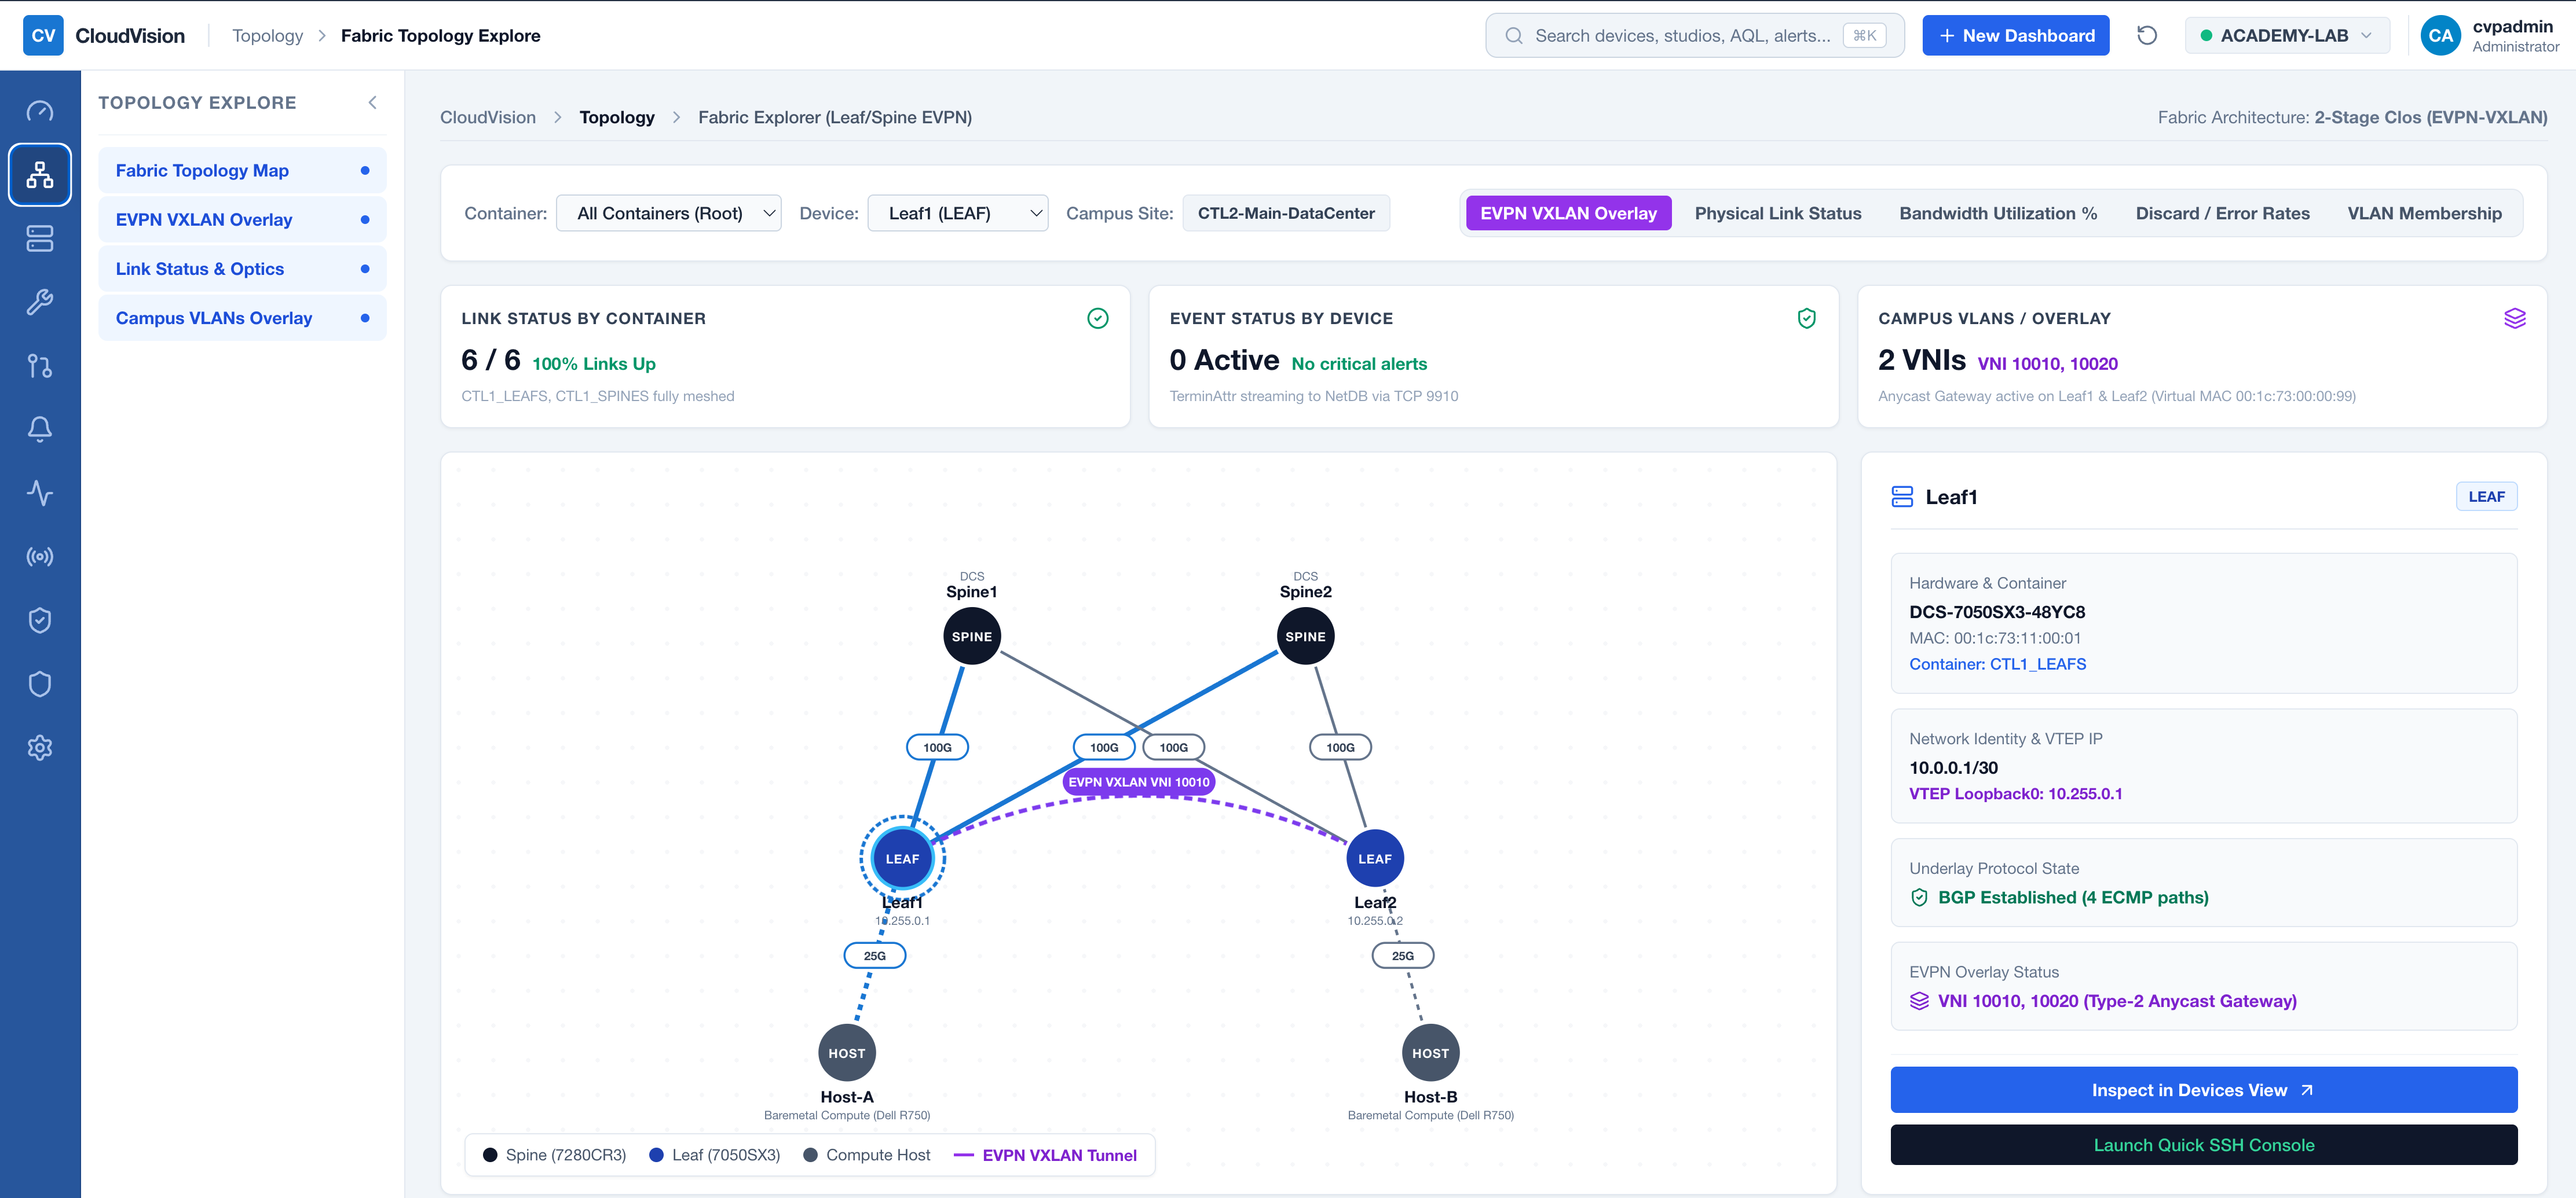The height and width of the screenshot is (1198, 2576).
Task: Select the Leaf2 node on the map
Action: (1374, 858)
